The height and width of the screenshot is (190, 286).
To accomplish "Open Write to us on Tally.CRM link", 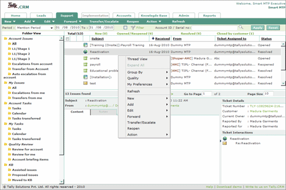I will pyautogui.click(x=265, y=187).
